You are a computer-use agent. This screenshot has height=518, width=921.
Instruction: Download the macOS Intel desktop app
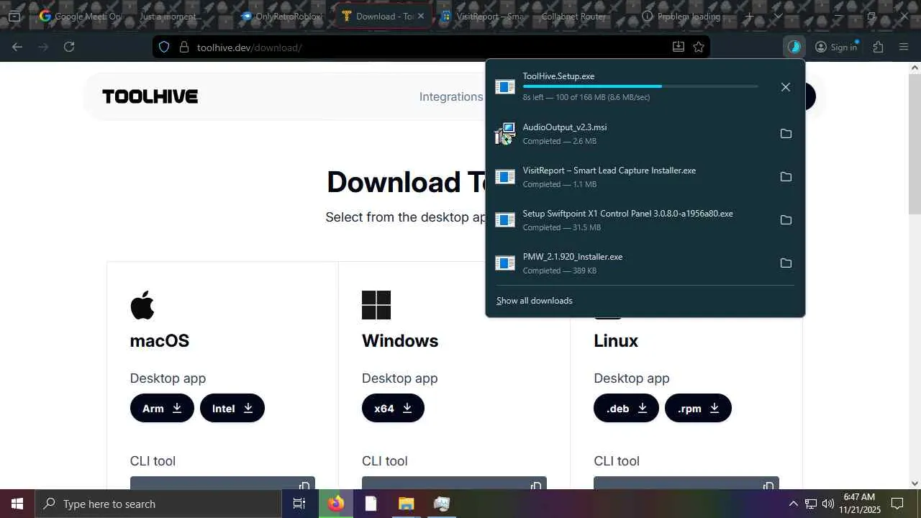tap(232, 408)
